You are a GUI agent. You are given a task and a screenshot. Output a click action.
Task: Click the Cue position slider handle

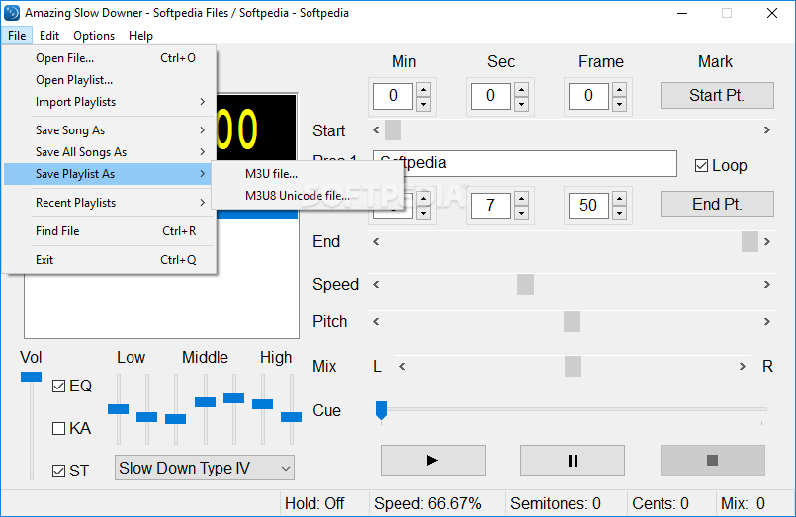tap(381, 410)
